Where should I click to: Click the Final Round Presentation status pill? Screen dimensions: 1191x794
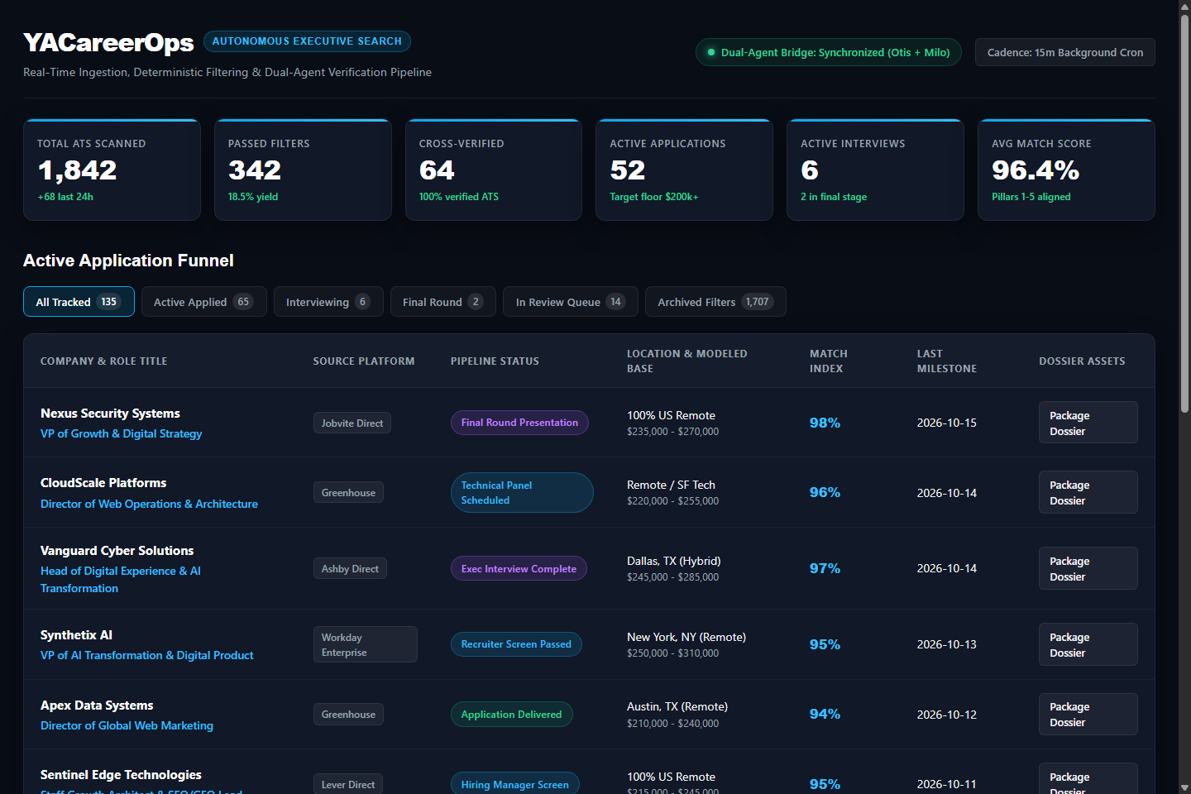point(519,423)
